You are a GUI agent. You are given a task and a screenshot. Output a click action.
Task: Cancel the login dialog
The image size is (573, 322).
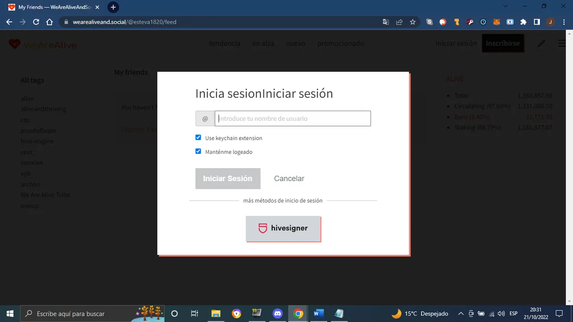tap(289, 178)
